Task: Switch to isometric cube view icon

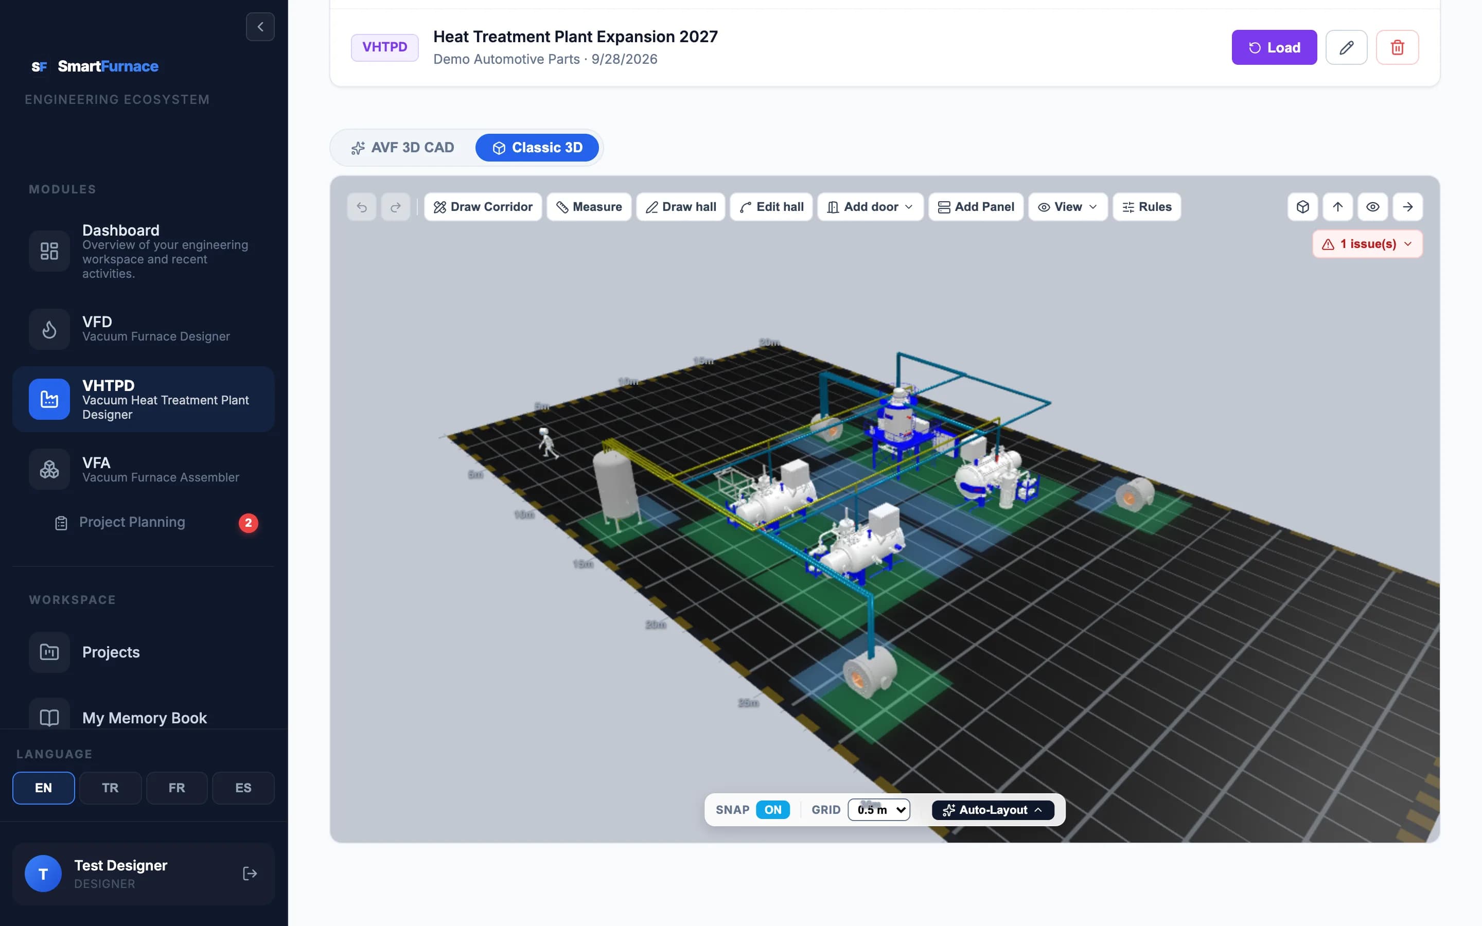Action: point(1302,207)
